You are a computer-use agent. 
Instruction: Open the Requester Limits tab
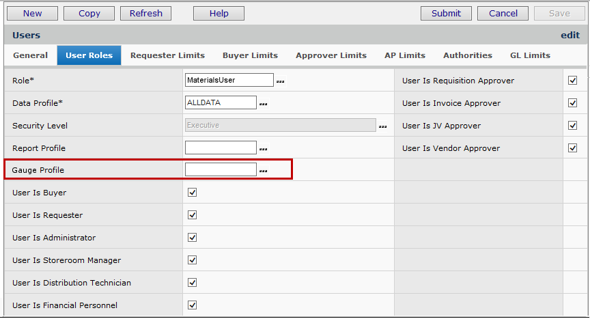(167, 55)
